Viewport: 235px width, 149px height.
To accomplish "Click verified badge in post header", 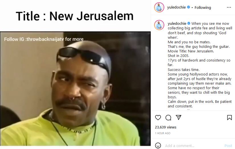I will click(189, 7).
